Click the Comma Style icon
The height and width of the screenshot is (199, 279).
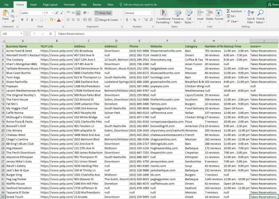[x=139, y=20]
